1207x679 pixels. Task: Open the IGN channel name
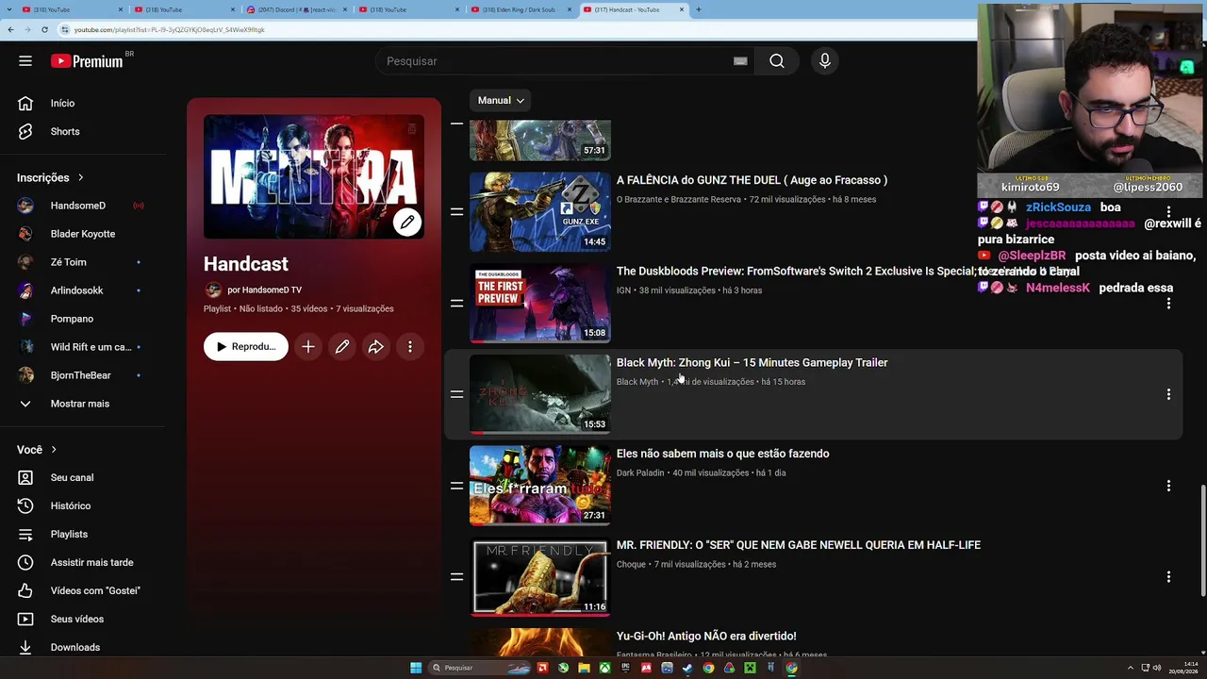[x=623, y=290]
